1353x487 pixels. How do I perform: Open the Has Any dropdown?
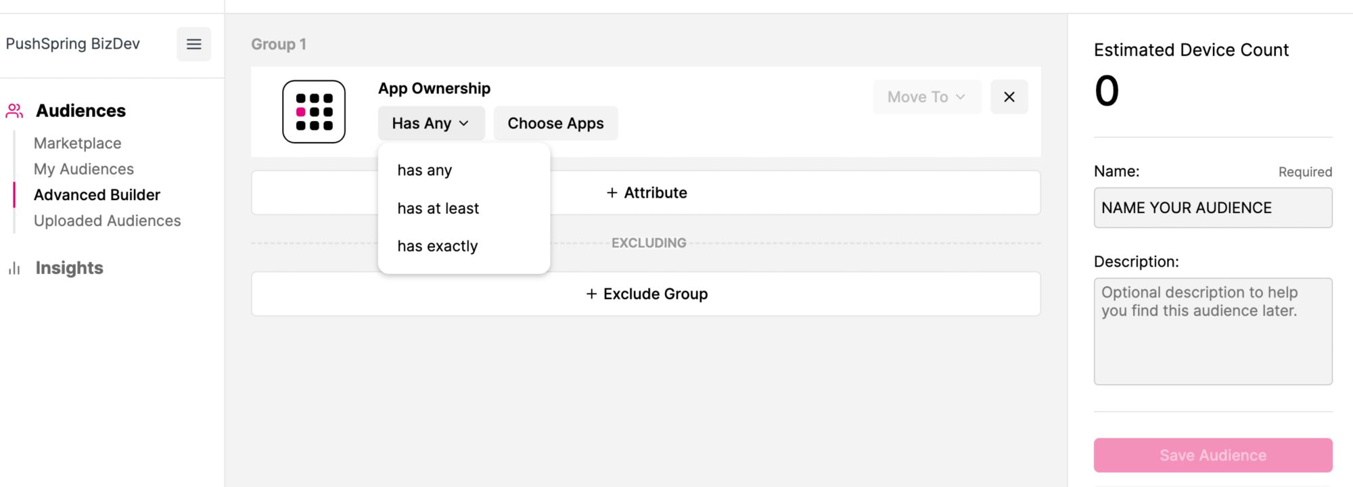tap(431, 123)
